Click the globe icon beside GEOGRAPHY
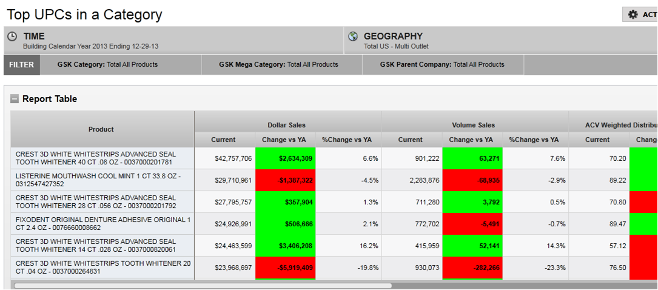This screenshot has height=290, width=658. (x=354, y=37)
